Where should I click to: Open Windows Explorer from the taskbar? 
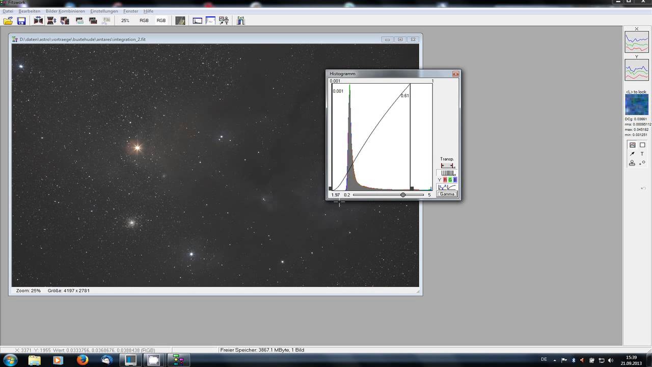(34, 360)
